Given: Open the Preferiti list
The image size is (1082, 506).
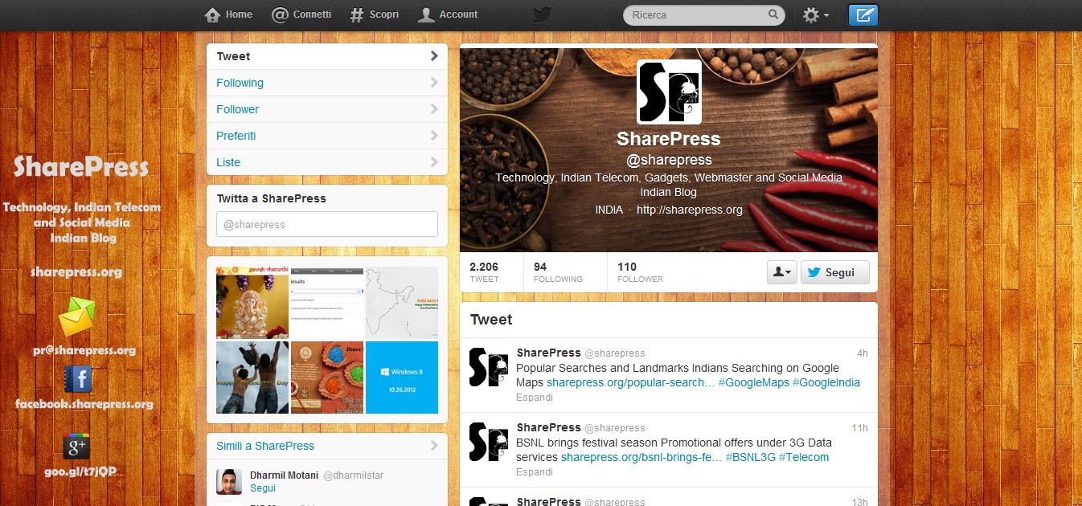Looking at the screenshot, I should (x=326, y=136).
